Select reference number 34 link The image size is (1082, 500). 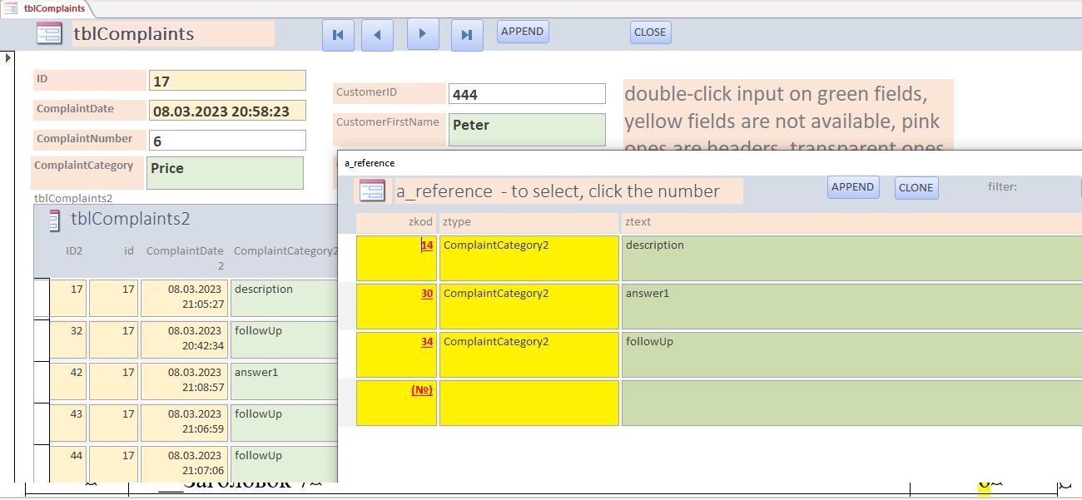click(x=426, y=342)
